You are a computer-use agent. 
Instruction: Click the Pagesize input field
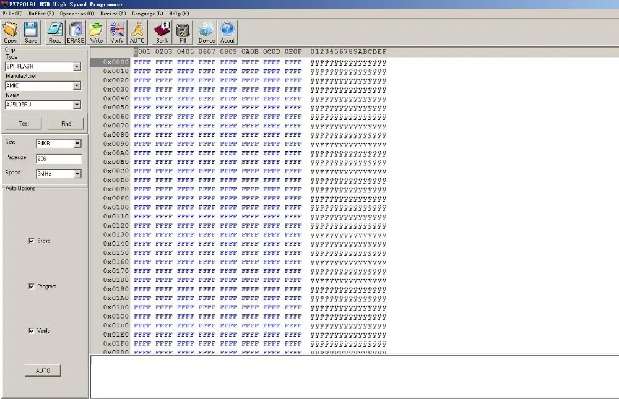tap(59, 158)
